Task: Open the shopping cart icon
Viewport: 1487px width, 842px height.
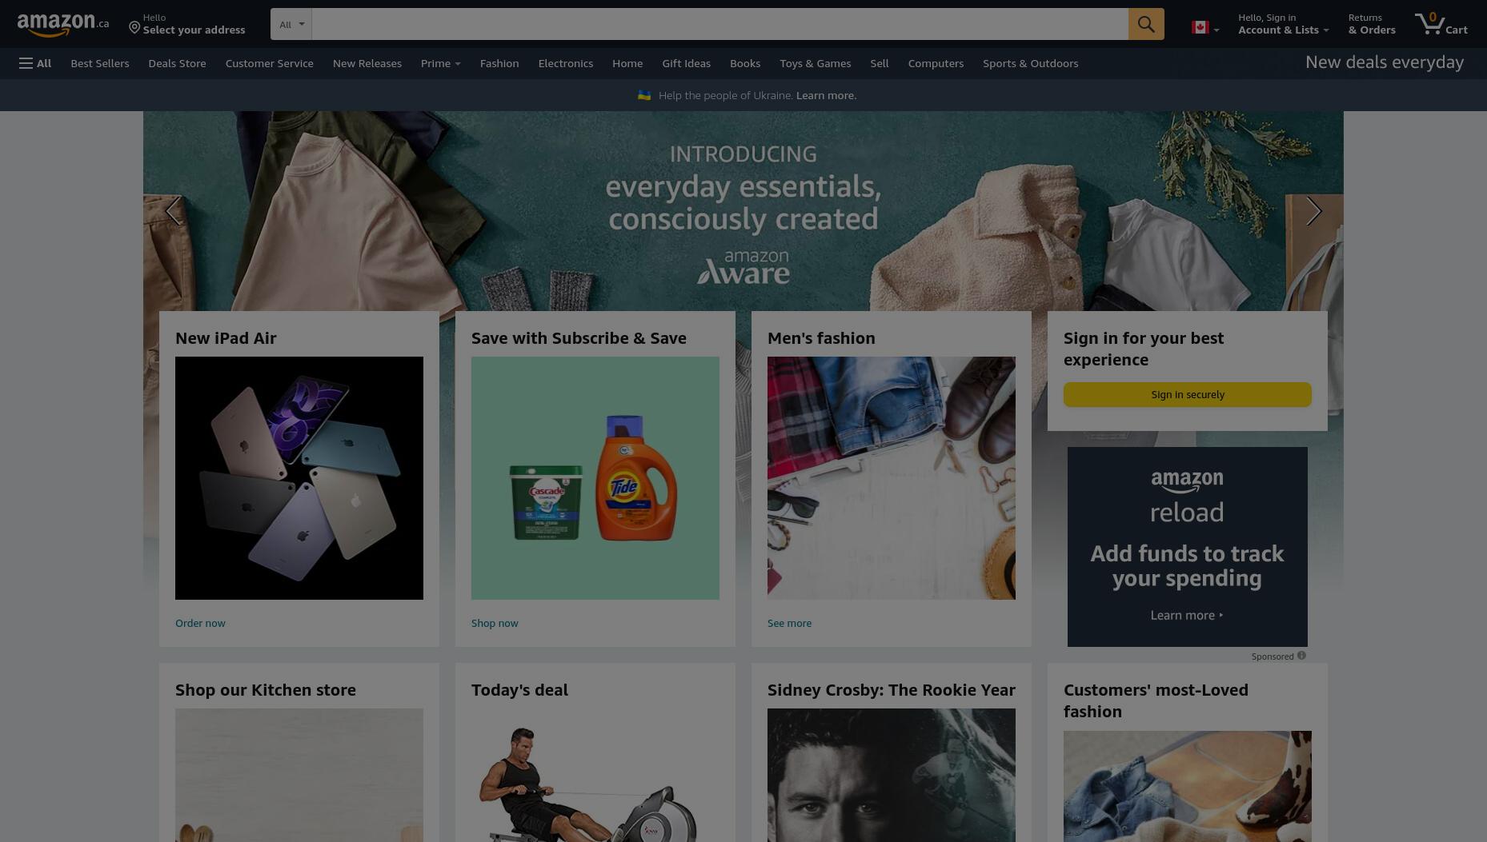Action: click(1441, 24)
